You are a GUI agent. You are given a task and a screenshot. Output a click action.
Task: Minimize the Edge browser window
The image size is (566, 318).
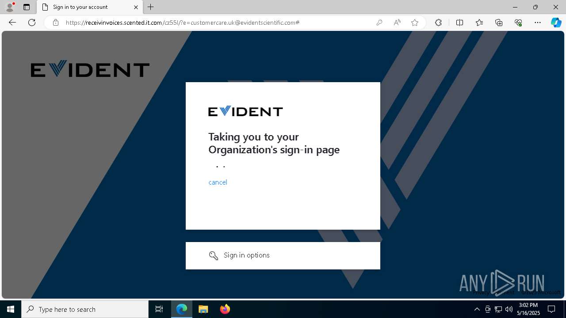click(x=515, y=7)
